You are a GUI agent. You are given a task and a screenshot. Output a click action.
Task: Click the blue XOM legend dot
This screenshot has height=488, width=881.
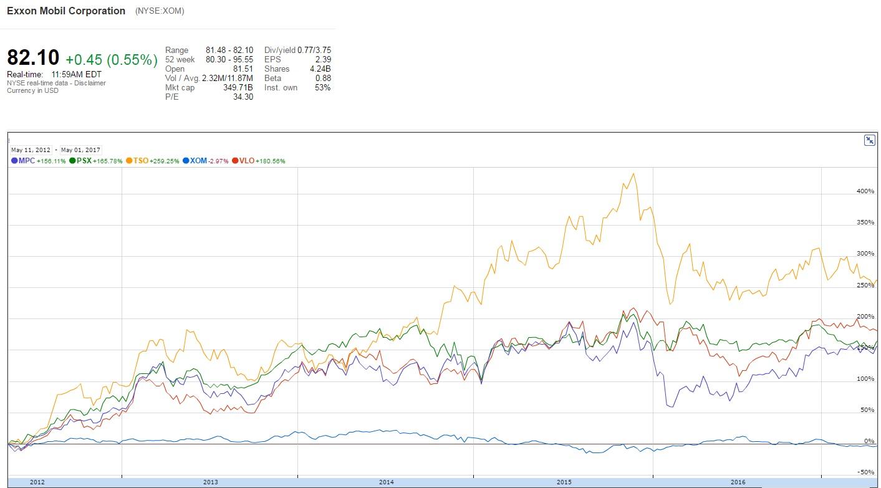click(186, 161)
